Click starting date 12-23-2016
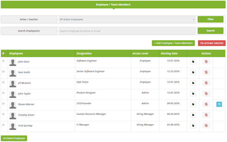Screen dimensions: 227x142 (173, 72)
